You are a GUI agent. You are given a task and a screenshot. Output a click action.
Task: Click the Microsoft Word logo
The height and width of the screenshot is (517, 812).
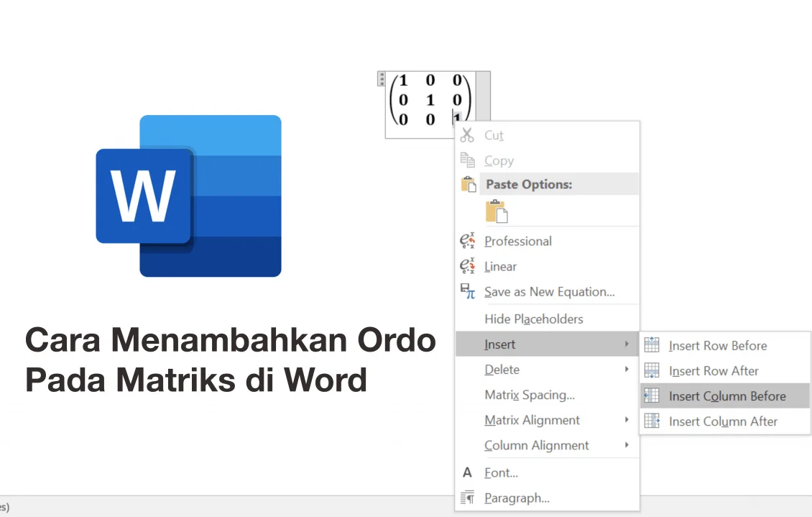[188, 196]
